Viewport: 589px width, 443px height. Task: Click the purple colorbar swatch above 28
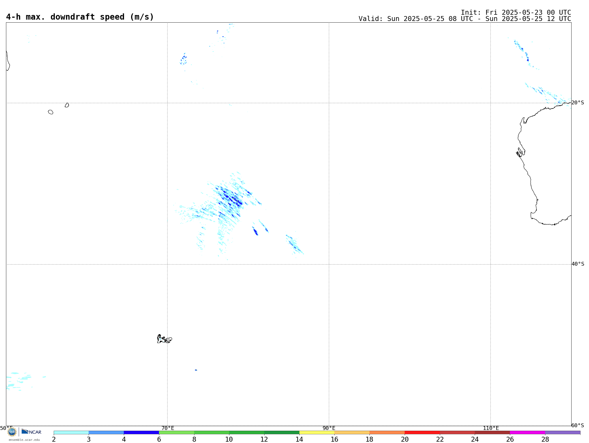pyautogui.click(x=563, y=432)
